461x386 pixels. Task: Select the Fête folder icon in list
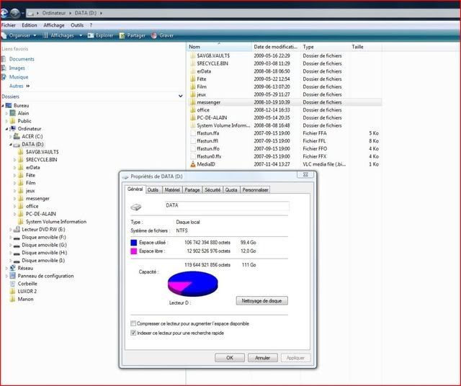point(193,78)
